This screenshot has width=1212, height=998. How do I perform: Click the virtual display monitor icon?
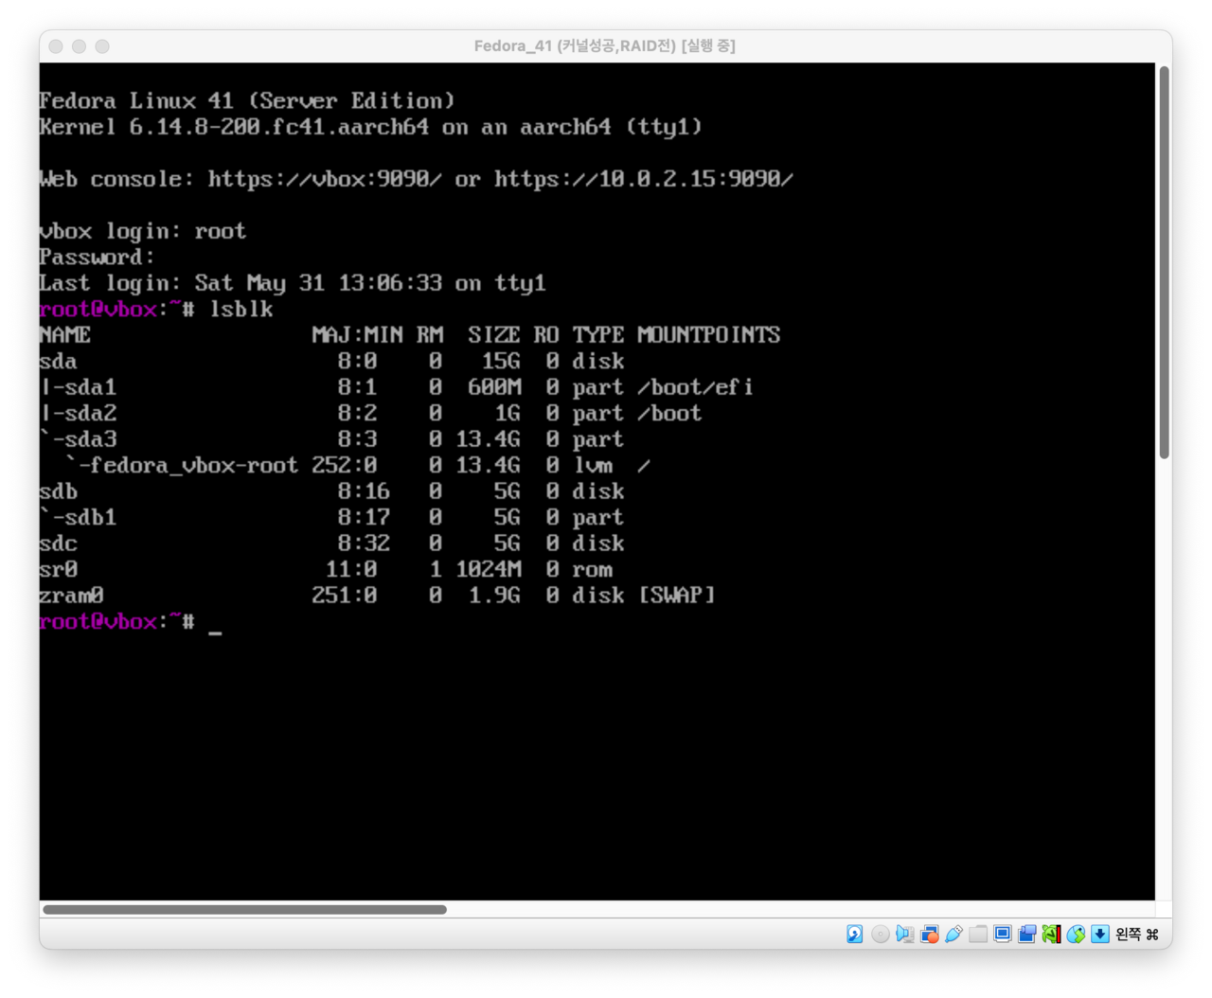pyautogui.click(x=1003, y=935)
